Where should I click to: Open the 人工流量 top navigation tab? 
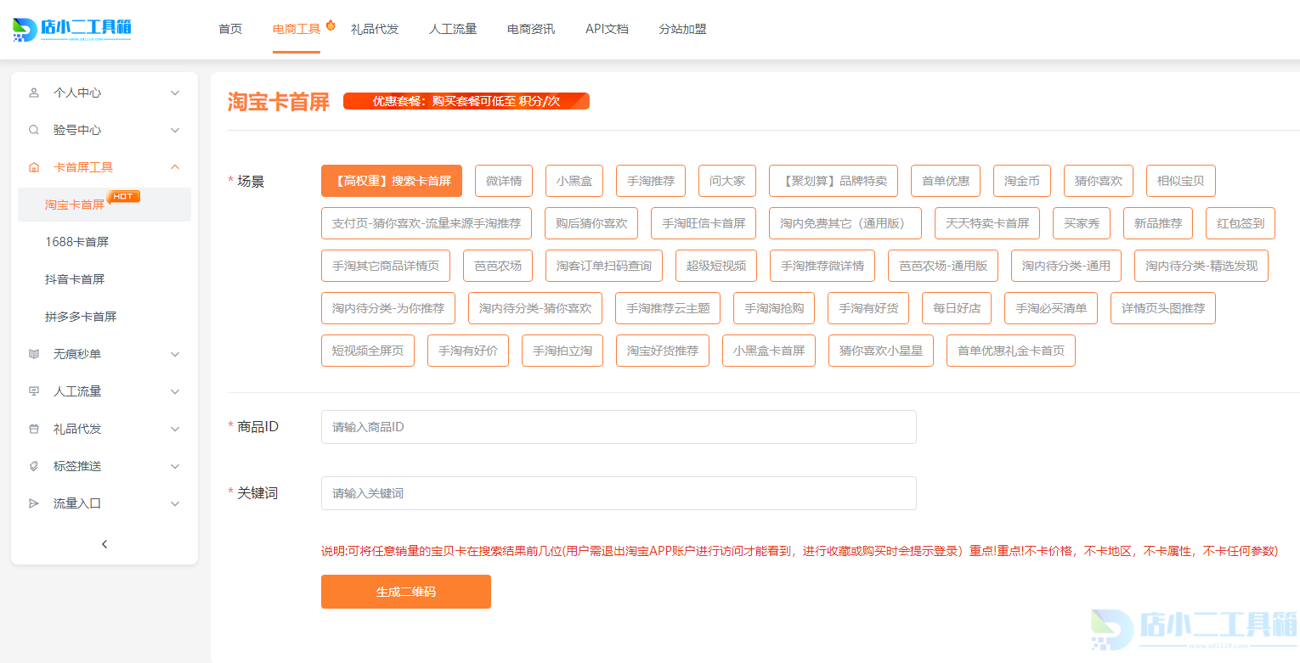(453, 29)
